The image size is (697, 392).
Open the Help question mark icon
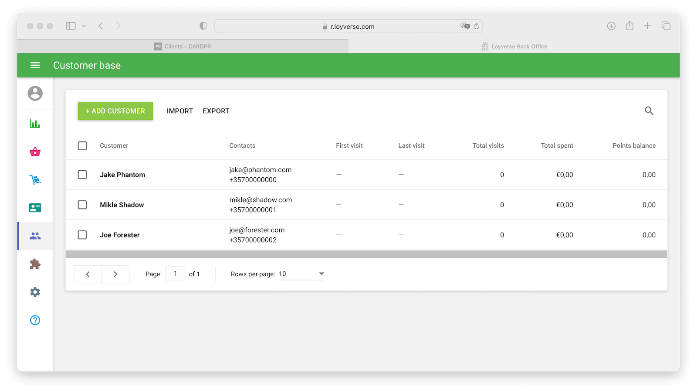(x=35, y=320)
